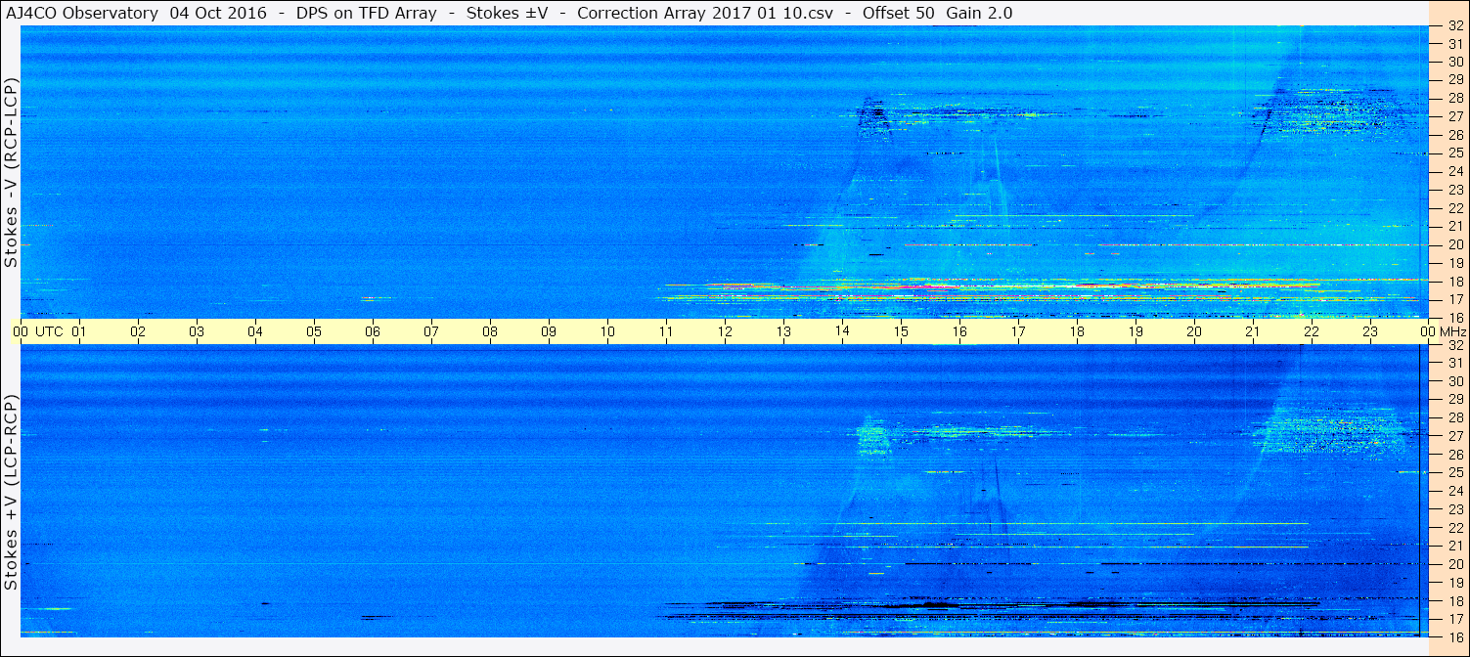Click the 03 UTC hour marker
This screenshot has width=1470, height=657.
coord(197,331)
